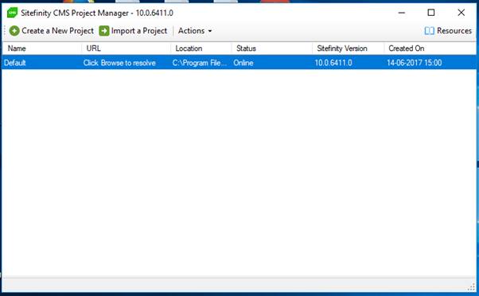Sort by Sitefinity Version column header

(x=348, y=49)
